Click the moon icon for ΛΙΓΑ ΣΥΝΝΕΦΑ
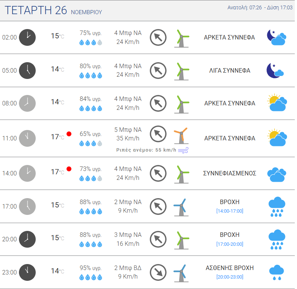Image resolution: width=297 pixels, height=289 pixels. (275, 70)
